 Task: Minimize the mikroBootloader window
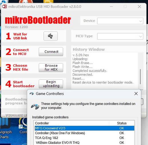111,7
